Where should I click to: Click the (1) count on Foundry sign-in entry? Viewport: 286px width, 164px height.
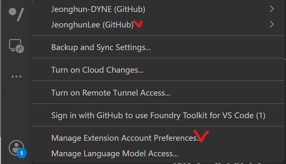click(x=261, y=116)
